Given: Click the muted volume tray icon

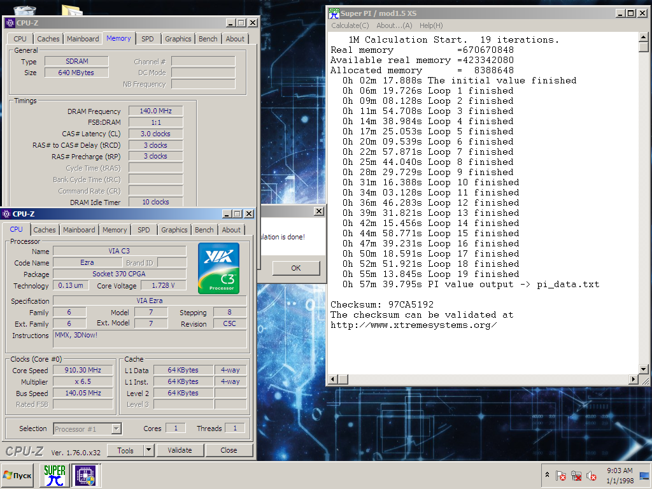Looking at the screenshot, I should (x=592, y=475).
